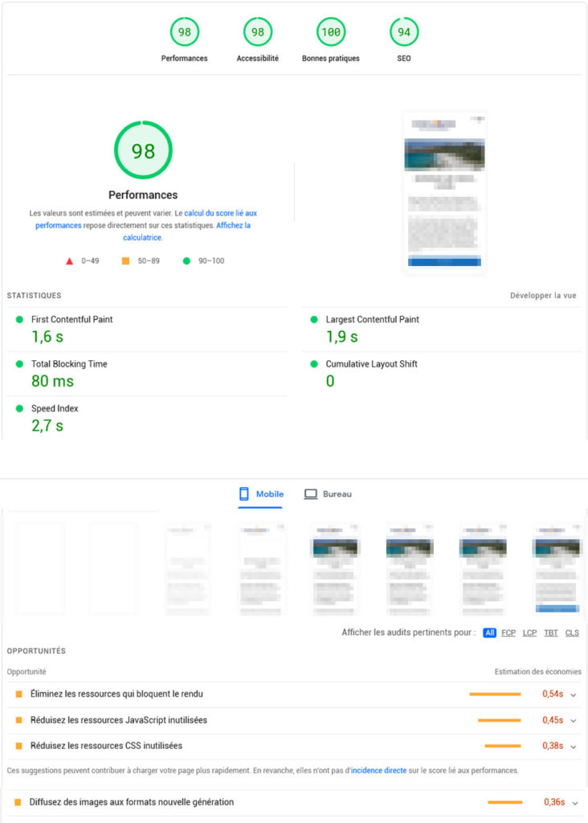
Task: Click Diffusez des images aux formats nouvelle génération
Action: pos(132,802)
